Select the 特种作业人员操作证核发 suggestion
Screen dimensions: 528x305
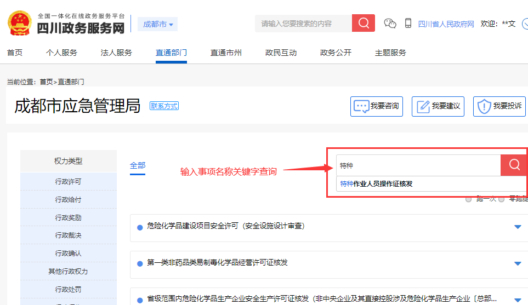click(376, 184)
